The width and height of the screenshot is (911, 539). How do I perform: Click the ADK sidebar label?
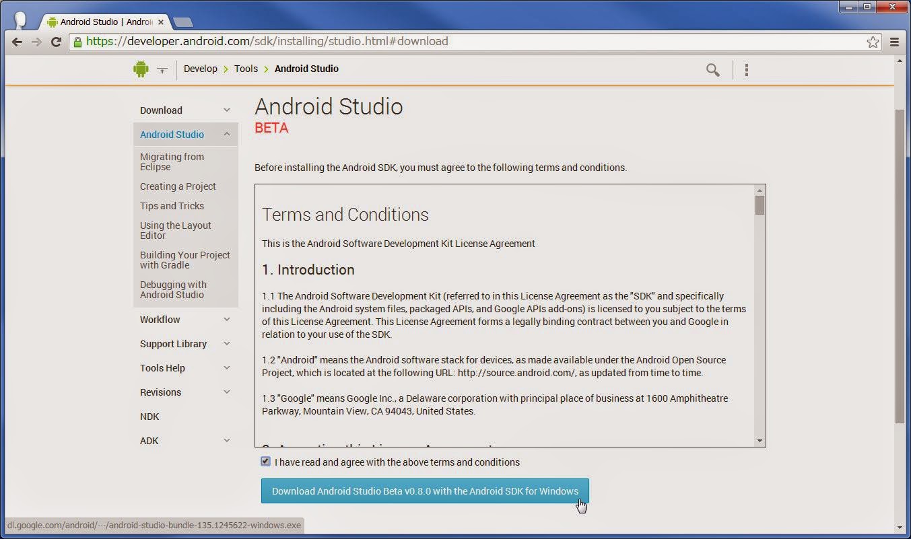coord(149,441)
